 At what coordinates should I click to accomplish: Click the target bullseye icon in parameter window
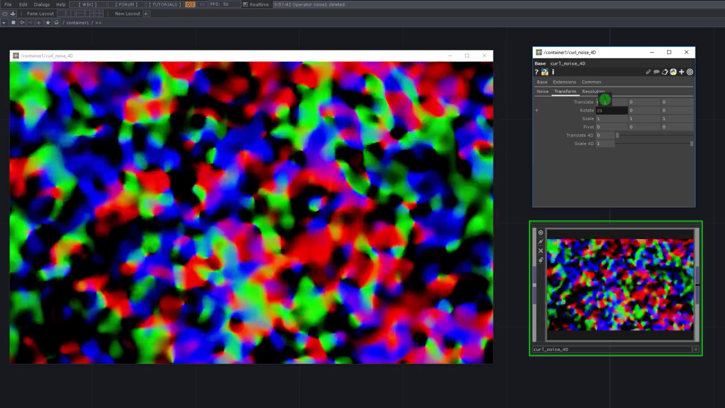click(x=690, y=72)
